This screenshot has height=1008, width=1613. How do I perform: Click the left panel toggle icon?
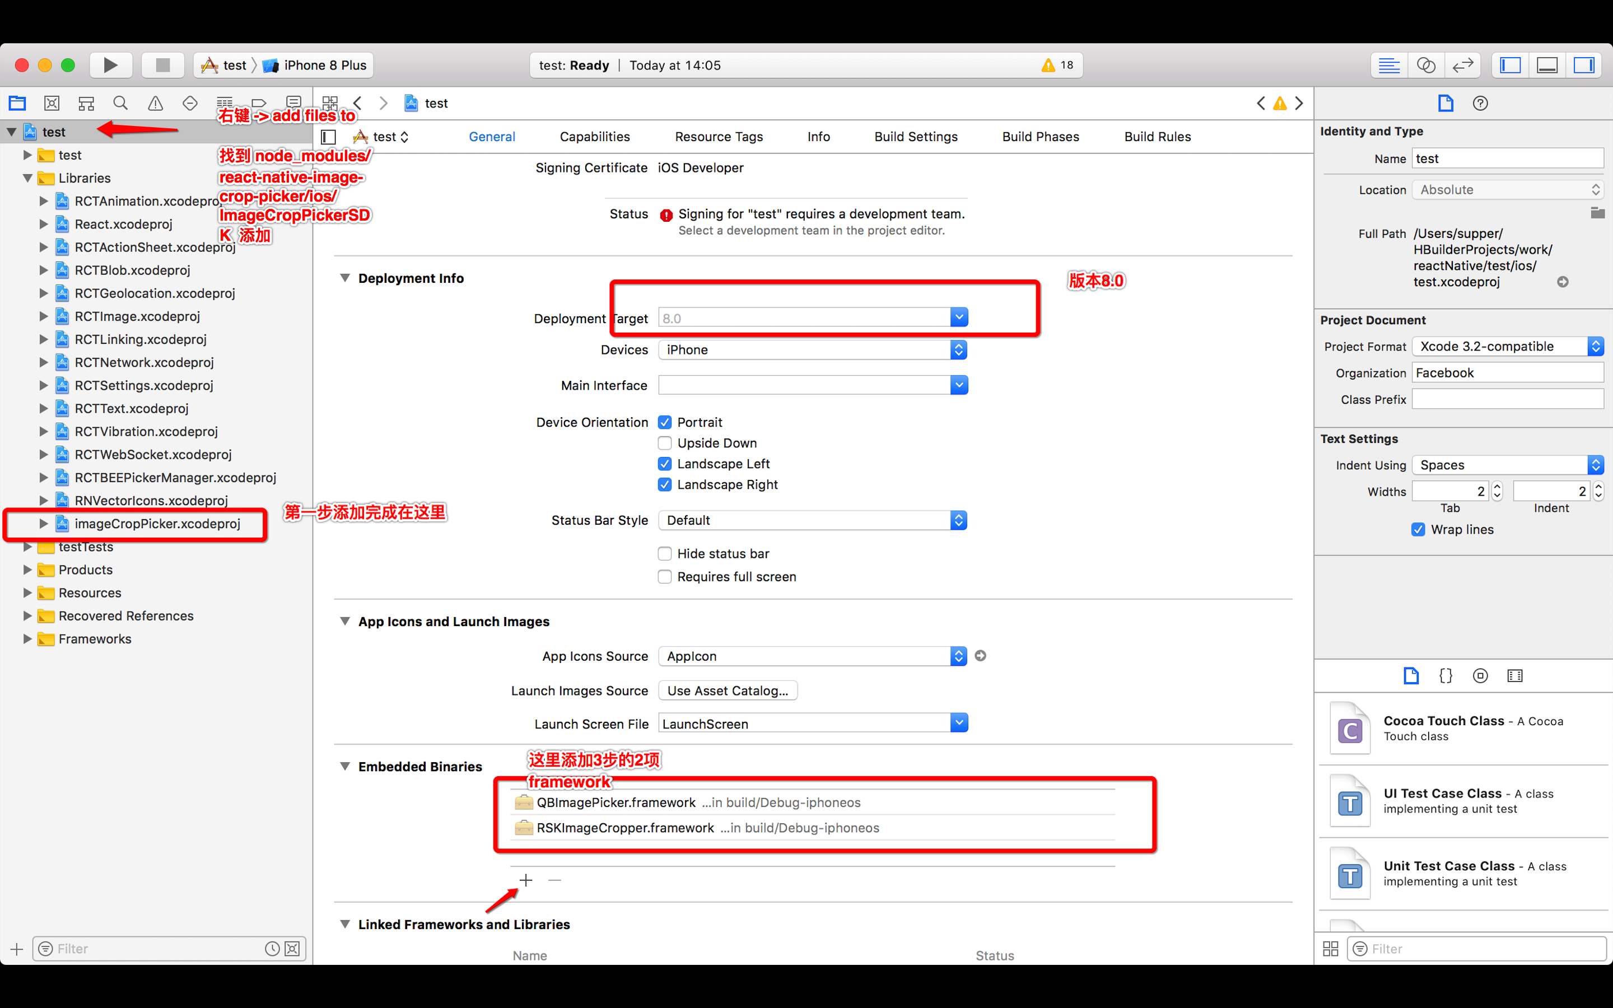coord(1509,65)
